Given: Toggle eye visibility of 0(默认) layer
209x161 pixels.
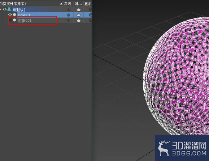Looking at the screenshot, I should click(5, 9).
